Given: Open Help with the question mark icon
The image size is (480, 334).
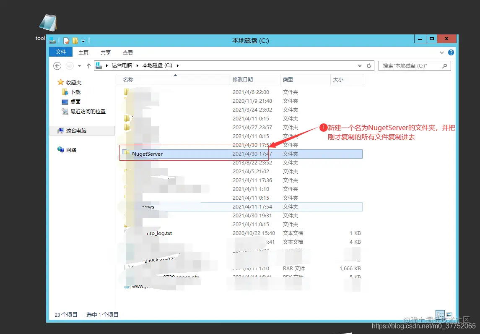Looking at the screenshot, I should coord(451,52).
